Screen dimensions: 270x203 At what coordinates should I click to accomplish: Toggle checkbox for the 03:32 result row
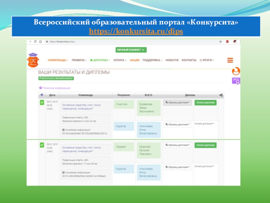42,103
